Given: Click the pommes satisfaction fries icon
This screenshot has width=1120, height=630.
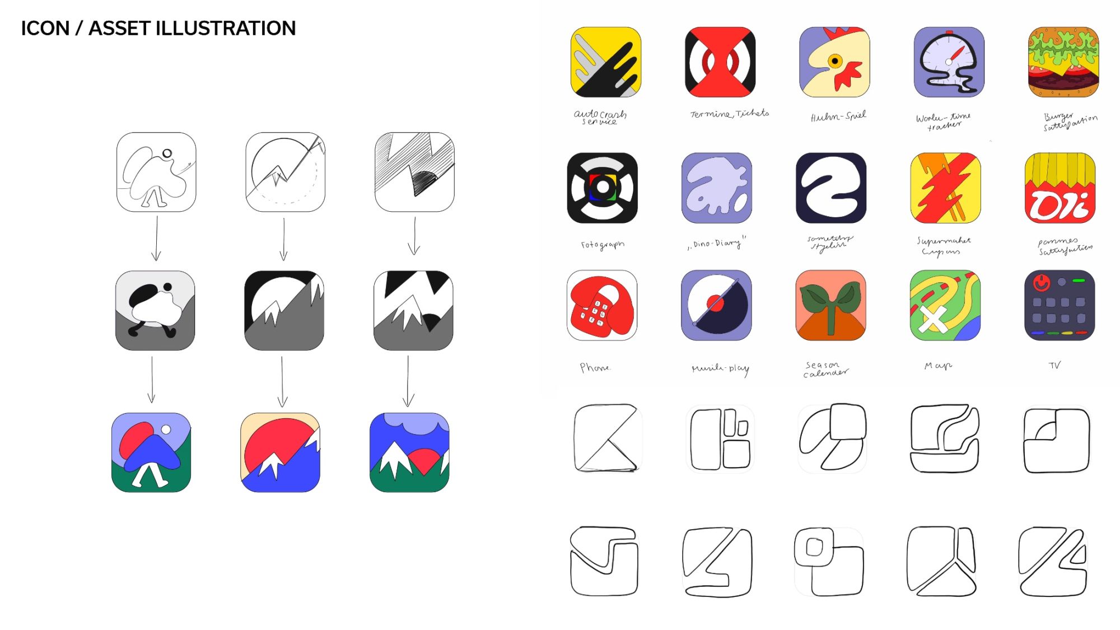Looking at the screenshot, I should (1060, 188).
